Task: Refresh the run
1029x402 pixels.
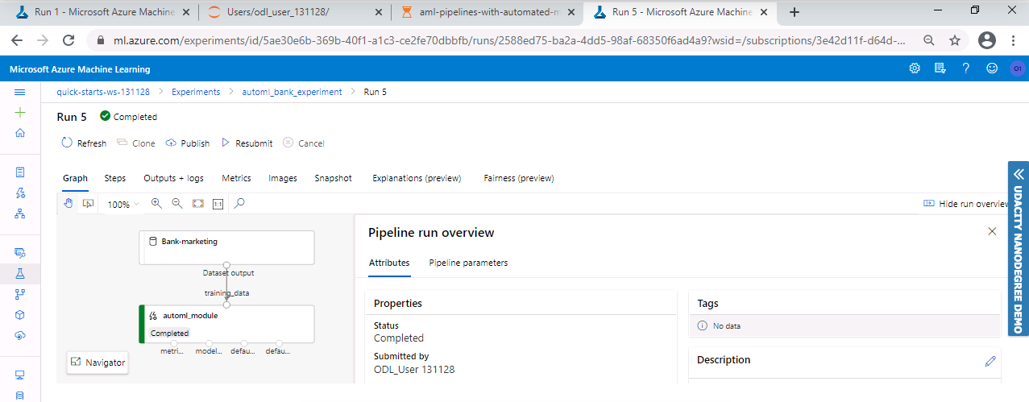Action: (x=84, y=143)
